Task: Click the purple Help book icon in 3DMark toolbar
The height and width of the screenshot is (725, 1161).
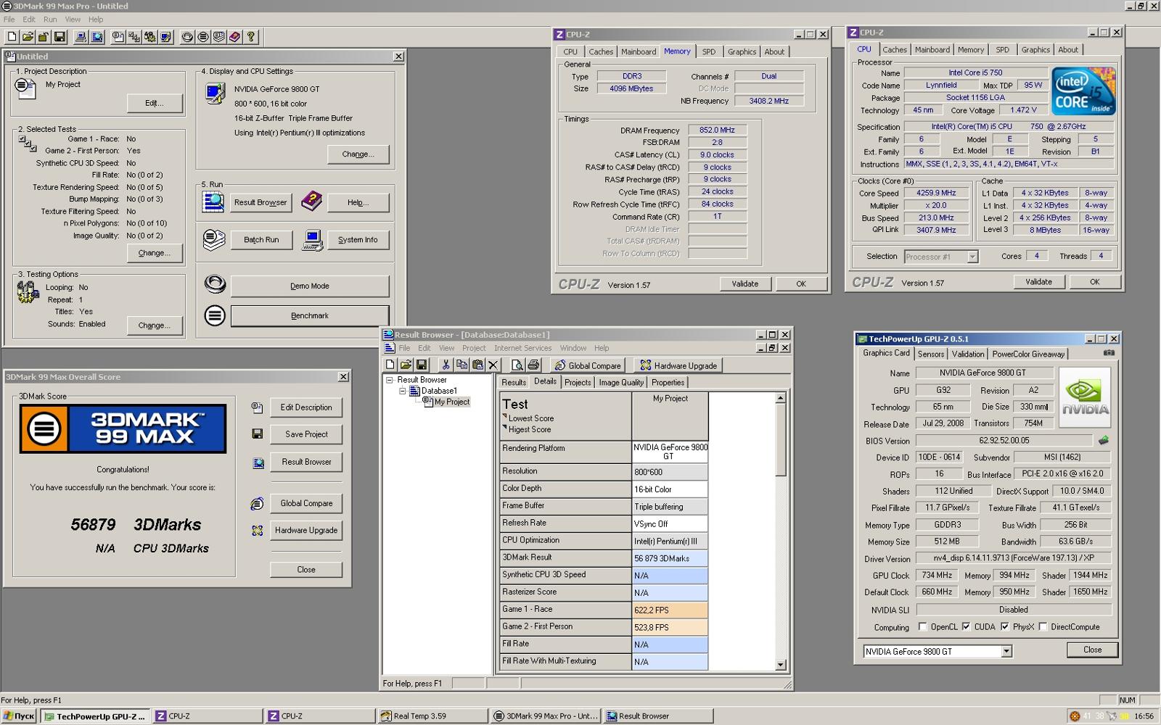Action: tap(234, 37)
